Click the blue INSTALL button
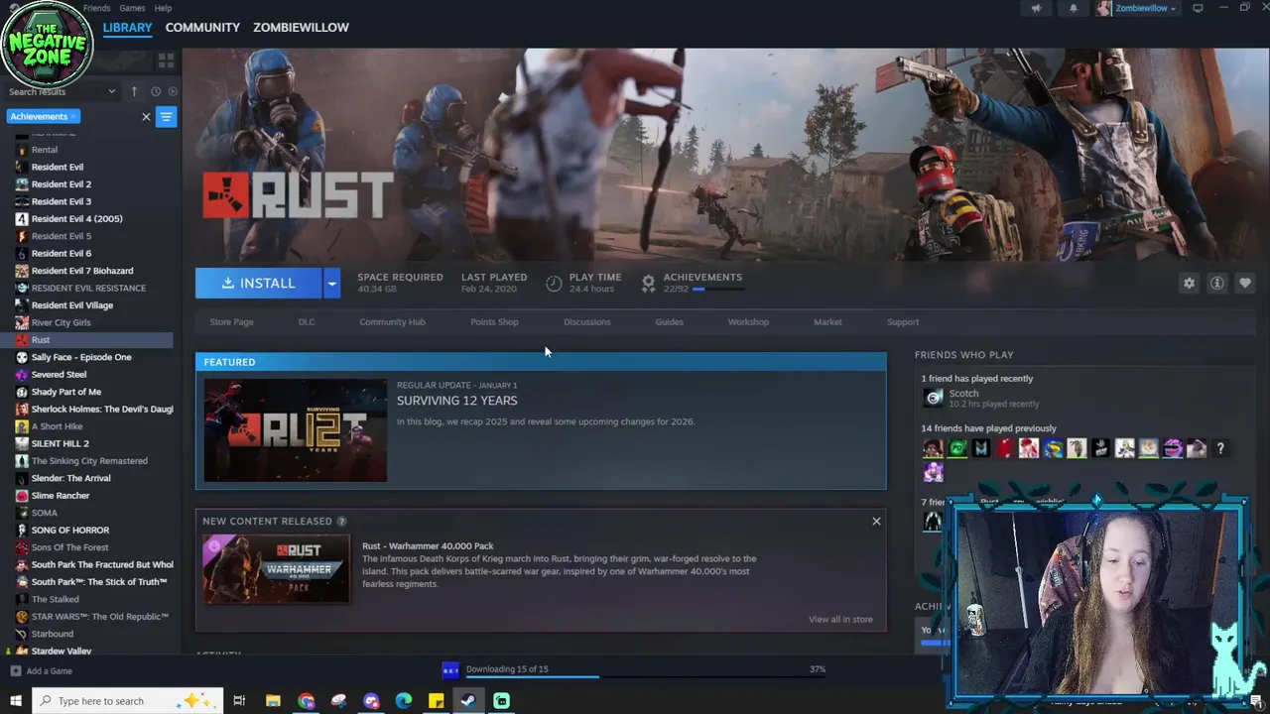Screen dimensions: 1270x714 pyautogui.click(x=258, y=284)
